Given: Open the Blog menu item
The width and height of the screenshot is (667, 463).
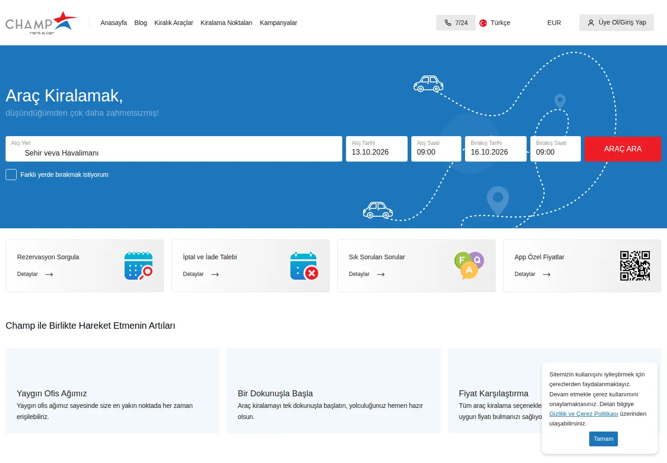Looking at the screenshot, I should pos(140,23).
